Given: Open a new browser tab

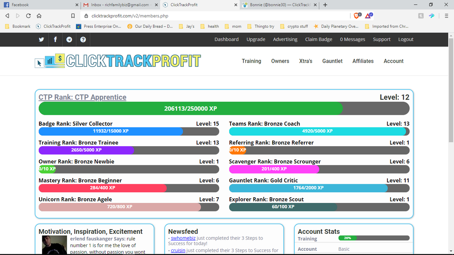Looking at the screenshot, I should [325, 5].
